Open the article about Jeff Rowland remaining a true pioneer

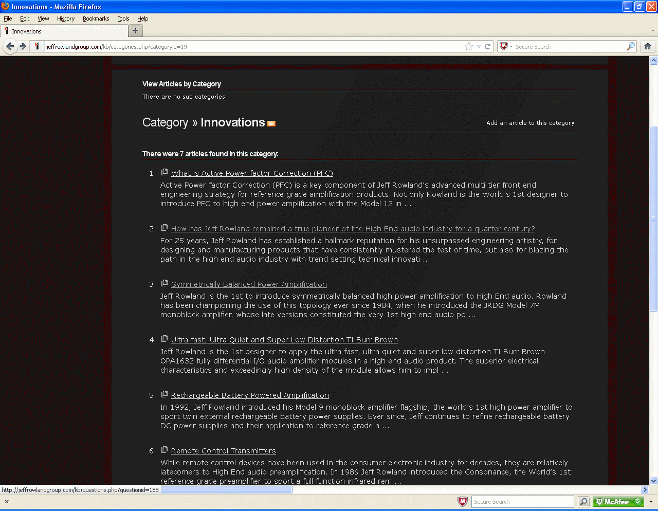point(353,229)
